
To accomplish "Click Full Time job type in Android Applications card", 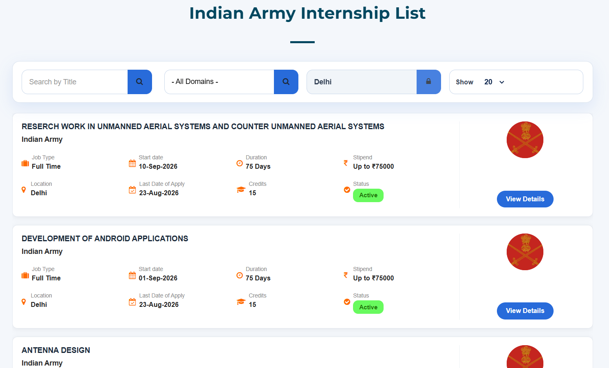I will (46, 278).
